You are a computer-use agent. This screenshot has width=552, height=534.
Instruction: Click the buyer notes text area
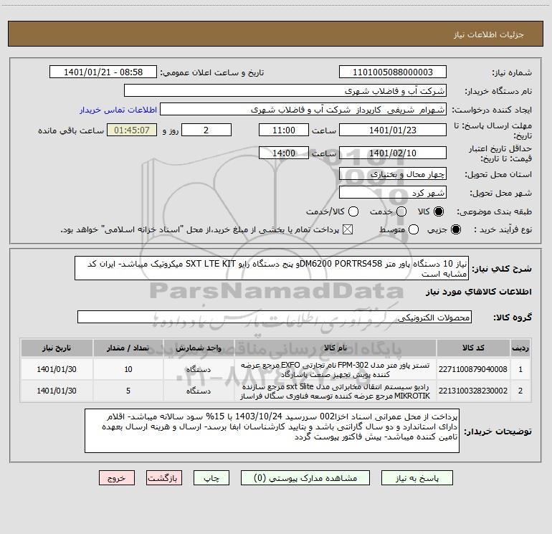272,431
